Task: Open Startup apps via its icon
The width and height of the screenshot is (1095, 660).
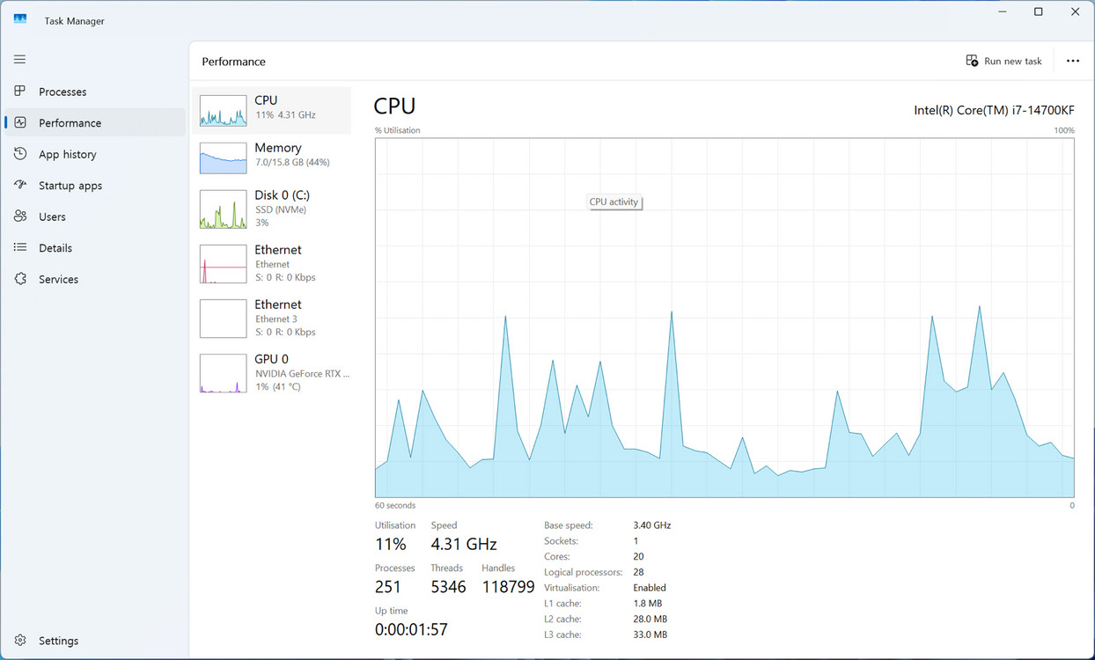Action: (x=19, y=186)
